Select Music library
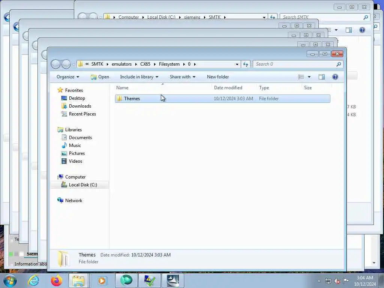Image resolution: width=384 pixels, height=288 pixels. coord(75,145)
